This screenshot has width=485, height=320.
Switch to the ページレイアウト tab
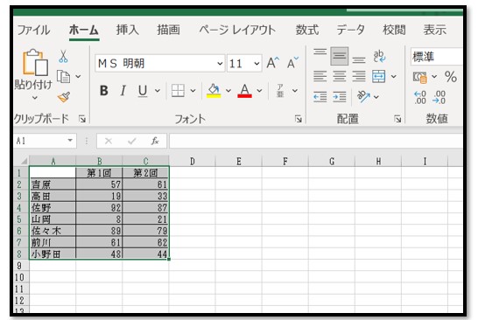click(x=237, y=30)
